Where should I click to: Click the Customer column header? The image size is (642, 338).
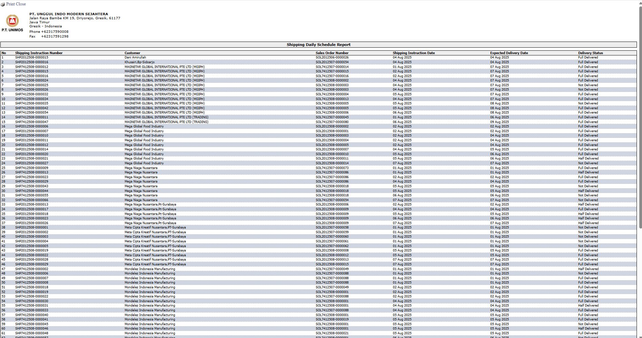(x=132, y=53)
